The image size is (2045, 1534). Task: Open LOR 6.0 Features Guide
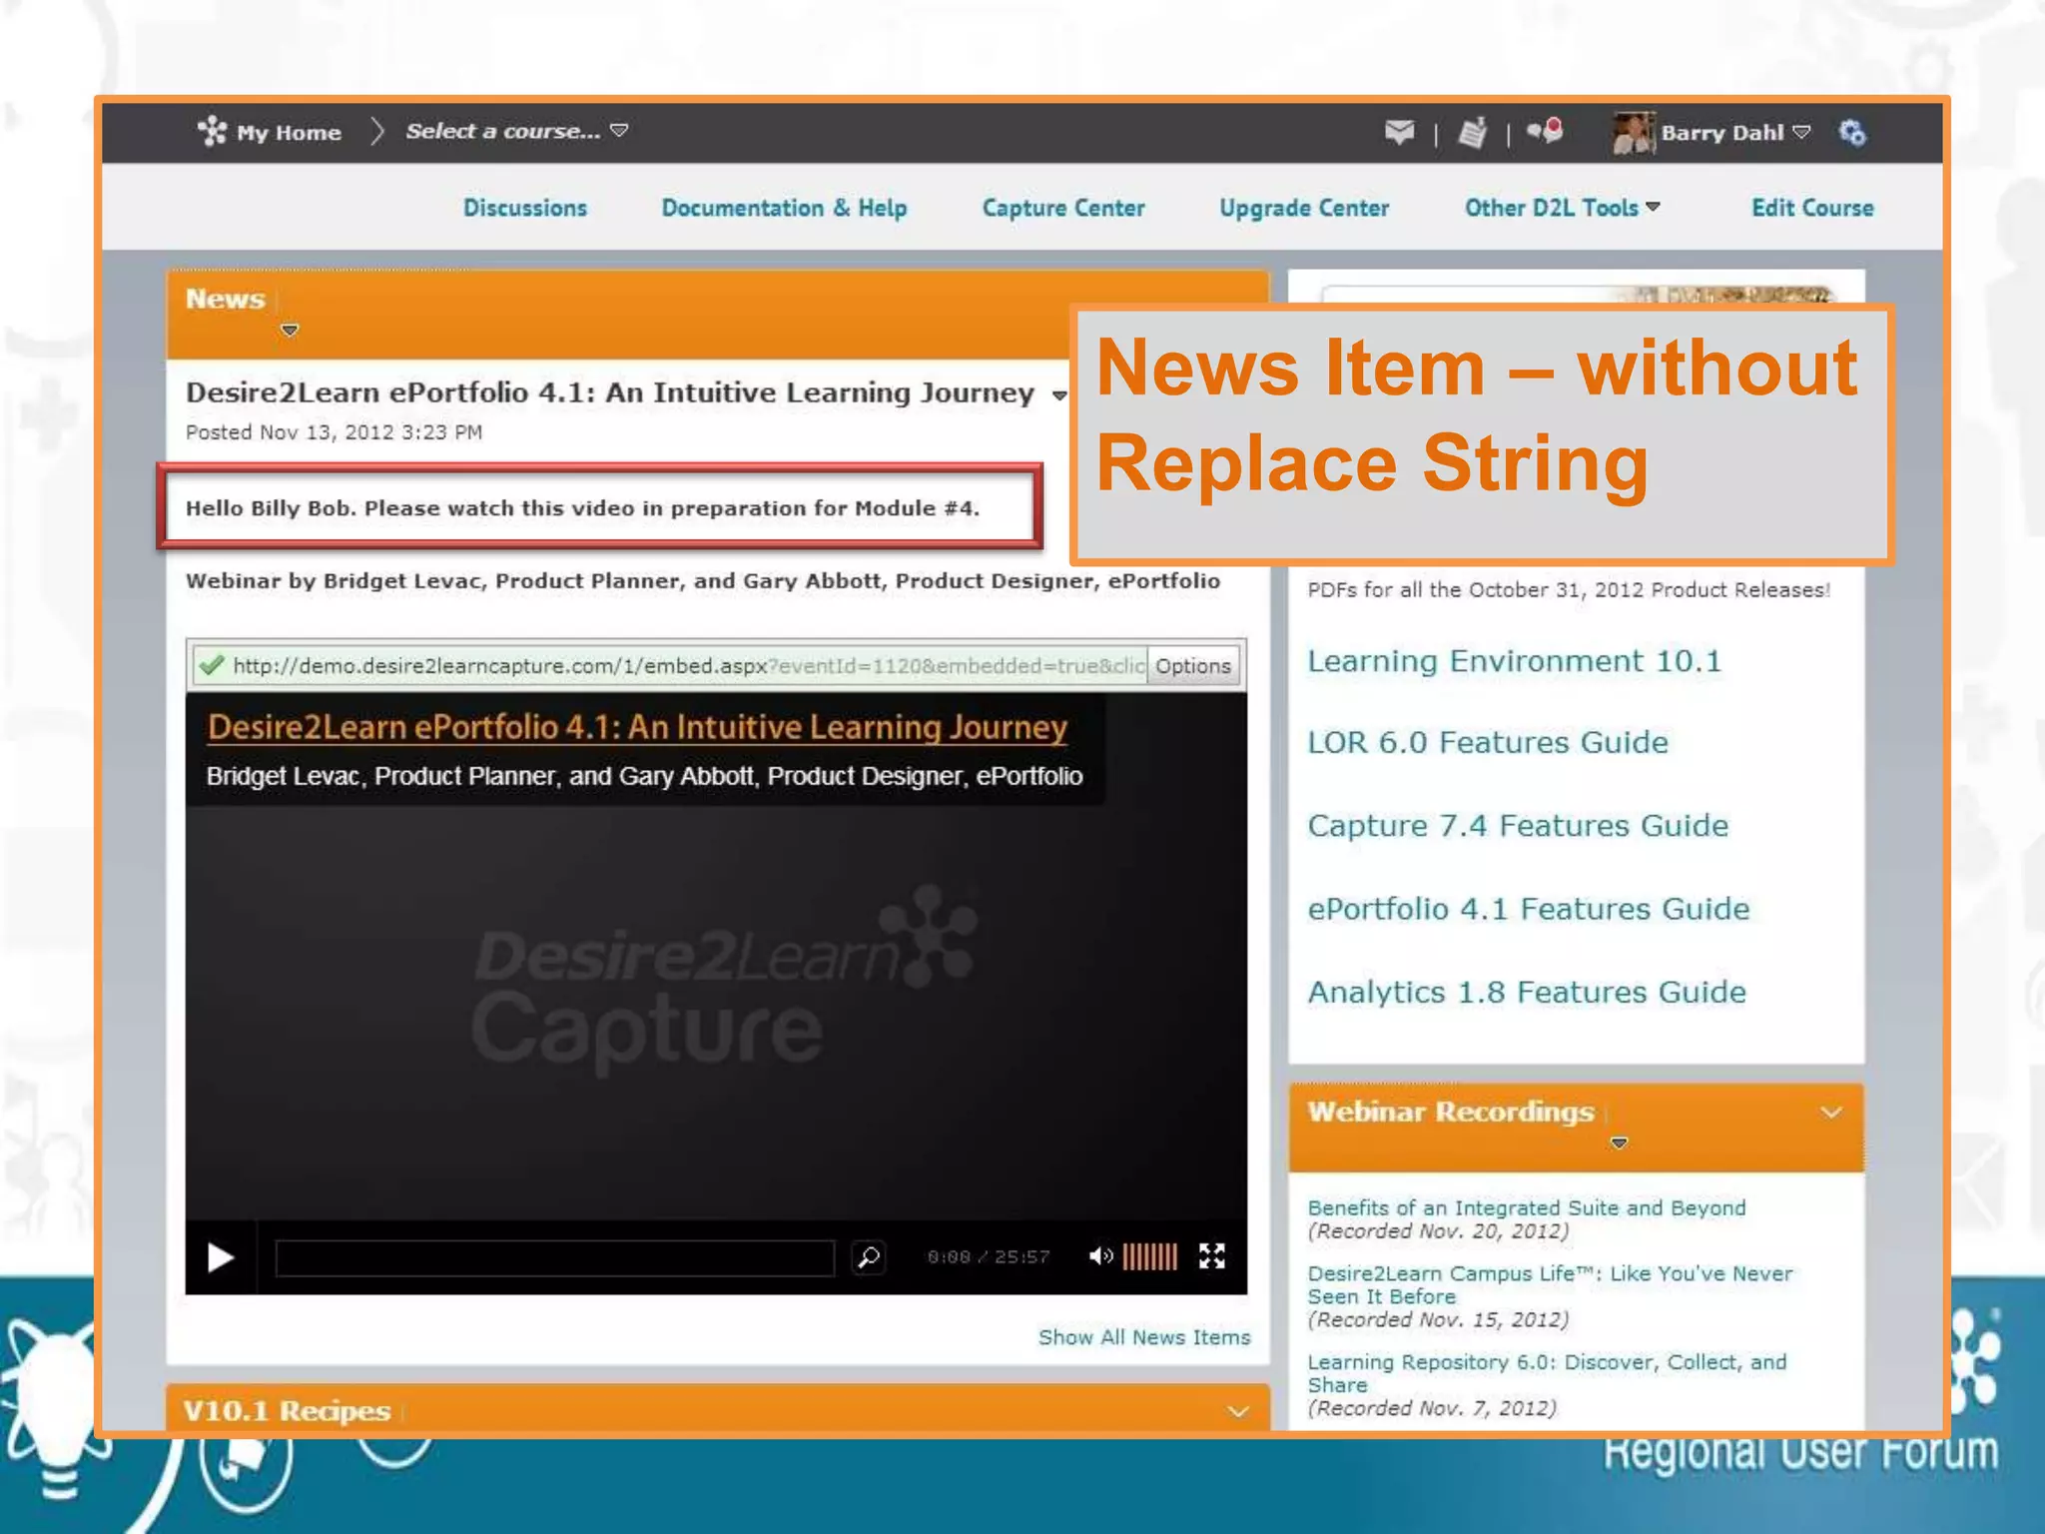[x=1488, y=742]
